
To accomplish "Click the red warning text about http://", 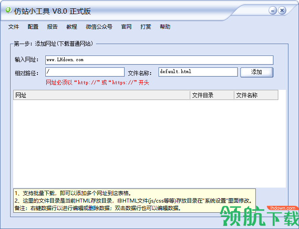I will pos(97,82).
